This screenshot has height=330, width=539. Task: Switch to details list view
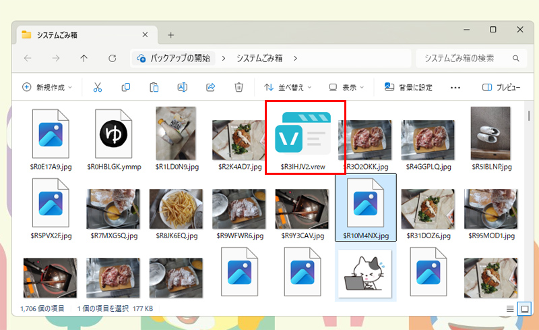[x=510, y=308]
